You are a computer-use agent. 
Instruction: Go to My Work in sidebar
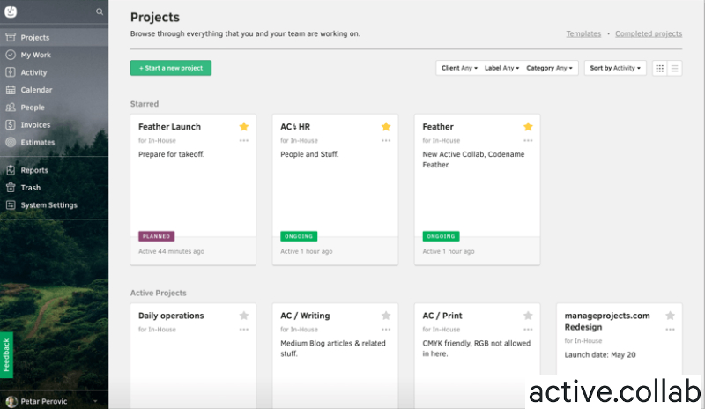[35, 55]
